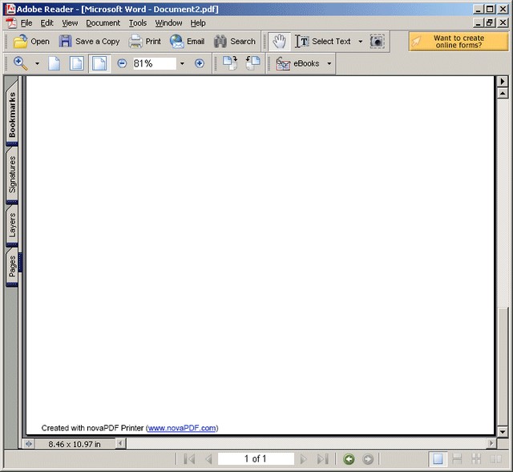Open the eBooks dropdown arrow
This screenshot has height=472, width=513.
pyautogui.click(x=329, y=63)
